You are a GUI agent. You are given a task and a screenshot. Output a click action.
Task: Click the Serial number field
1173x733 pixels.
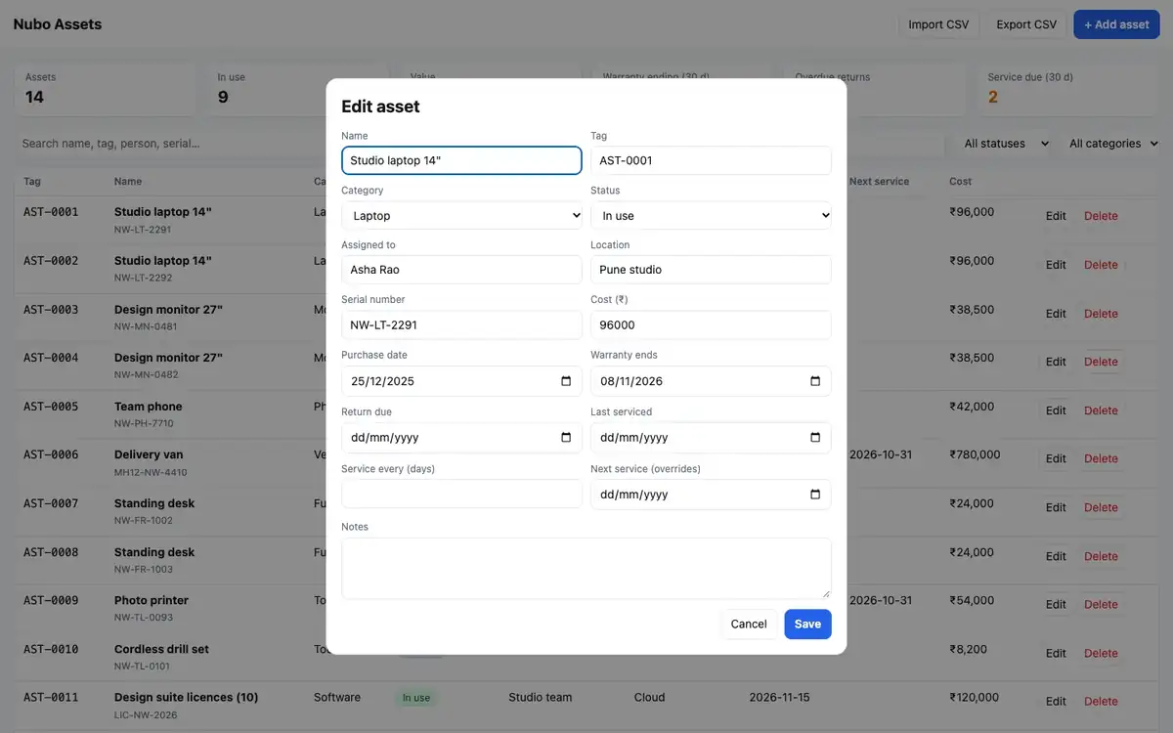461,324
